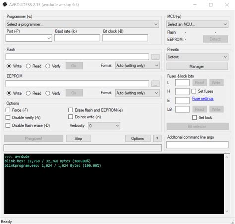Enable the Set fuses checkbox
The width and height of the screenshot is (235, 224).
click(x=194, y=91)
